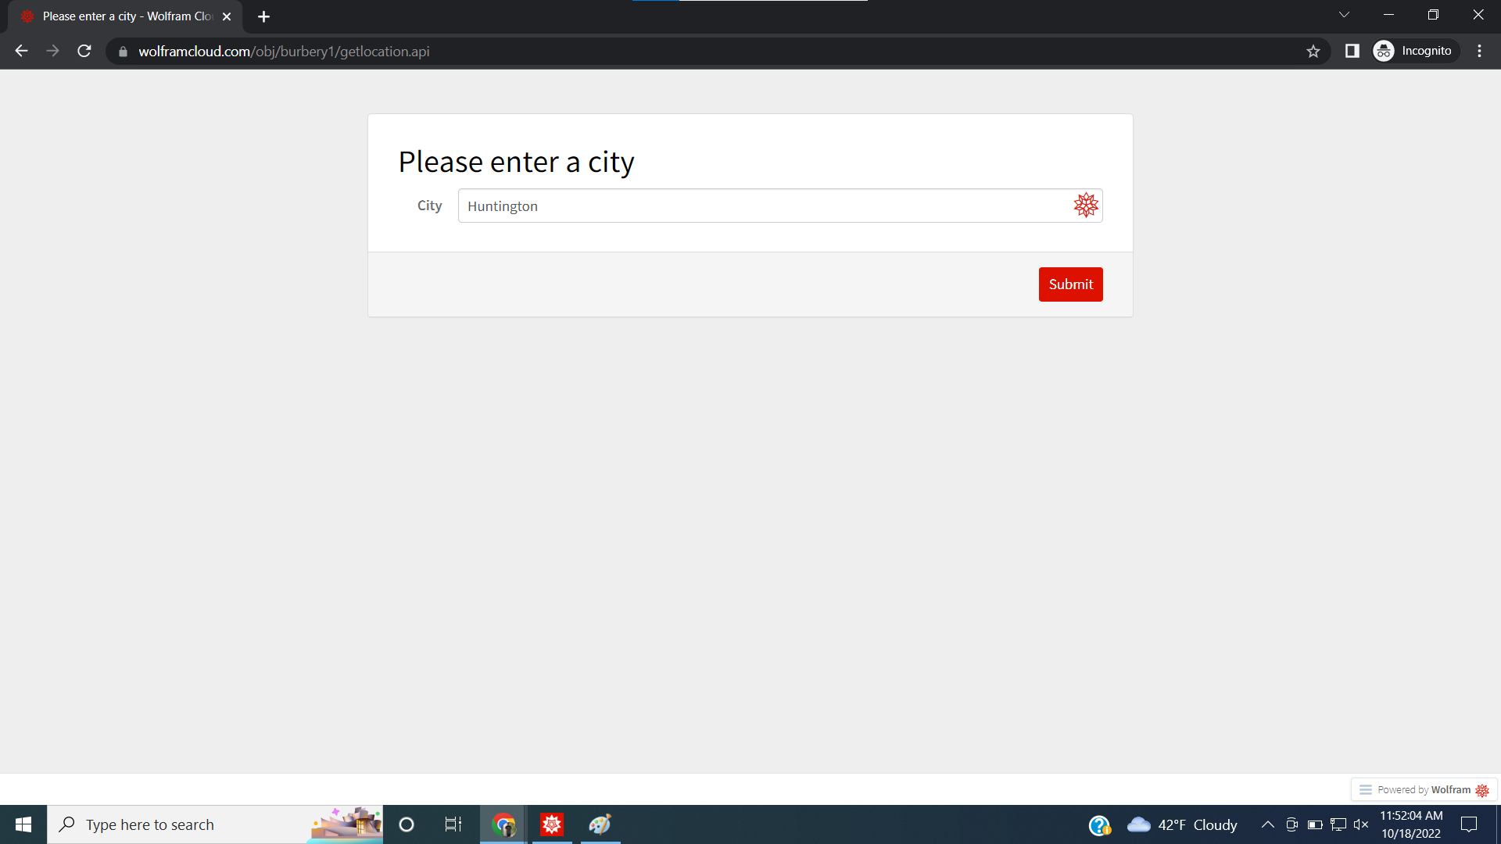Toggle the browser reading list
The image size is (1501, 844).
click(1352, 52)
